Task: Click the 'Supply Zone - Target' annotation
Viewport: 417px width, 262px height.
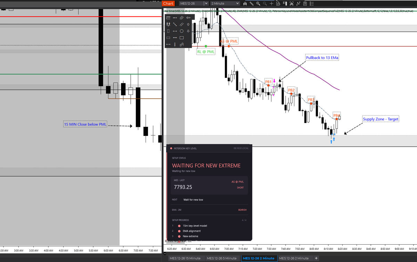Action: [x=381, y=119]
